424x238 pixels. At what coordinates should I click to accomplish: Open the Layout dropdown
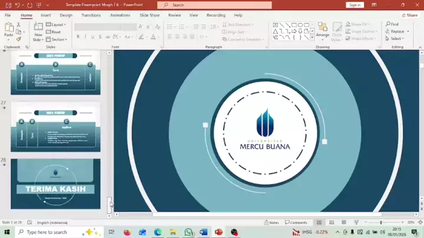56,25
